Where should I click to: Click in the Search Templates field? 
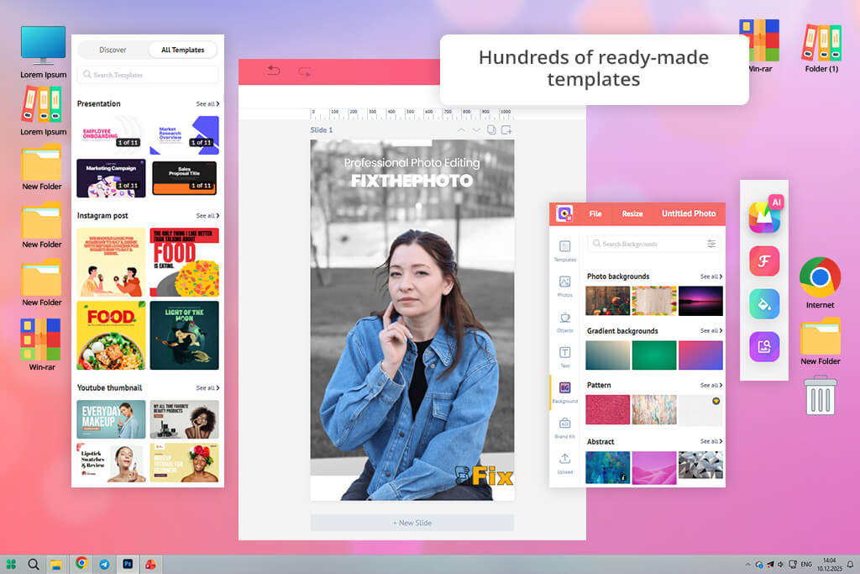(148, 75)
